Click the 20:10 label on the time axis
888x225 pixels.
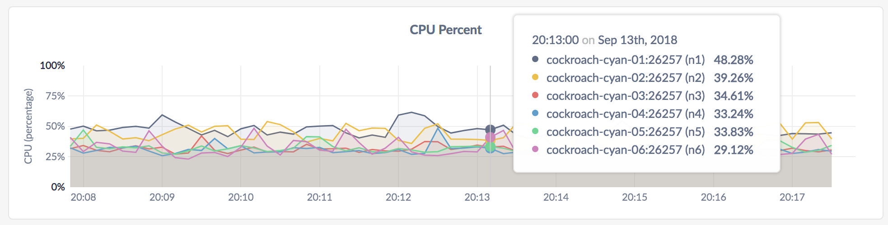tap(241, 197)
